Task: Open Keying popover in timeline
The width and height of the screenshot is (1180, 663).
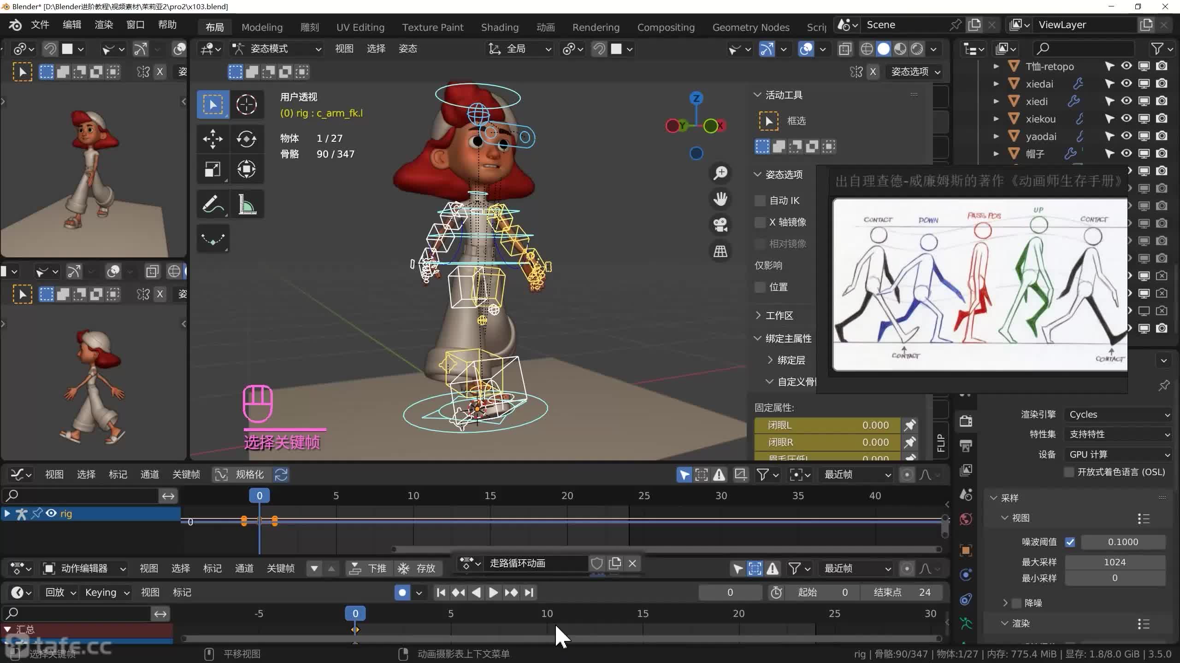Action: coord(106,593)
